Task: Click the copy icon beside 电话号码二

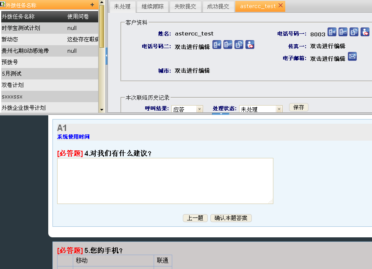Action: click(239, 45)
